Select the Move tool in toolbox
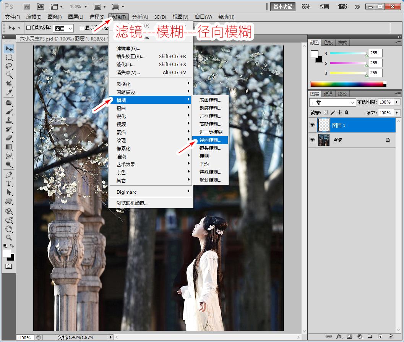The height and width of the screenshot is (342, 404). [x=9, y=49]
